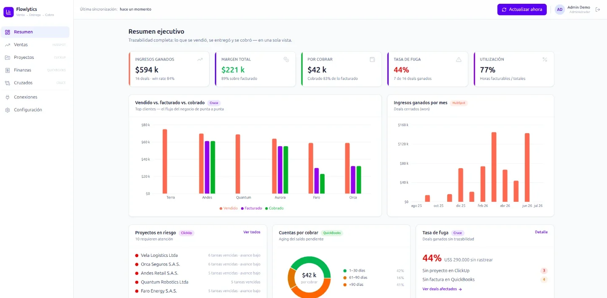Click the count badge 4 for QuickBooks

click(544, 280)
